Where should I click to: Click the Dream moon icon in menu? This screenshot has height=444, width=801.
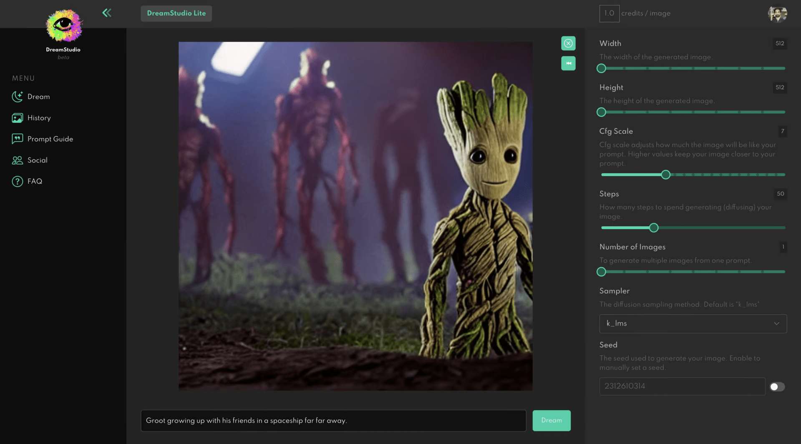coord(17,97)
